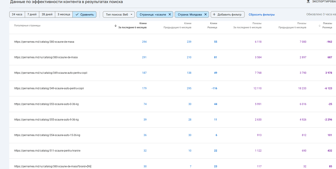Click clicks difference value 81

[215, 57]
